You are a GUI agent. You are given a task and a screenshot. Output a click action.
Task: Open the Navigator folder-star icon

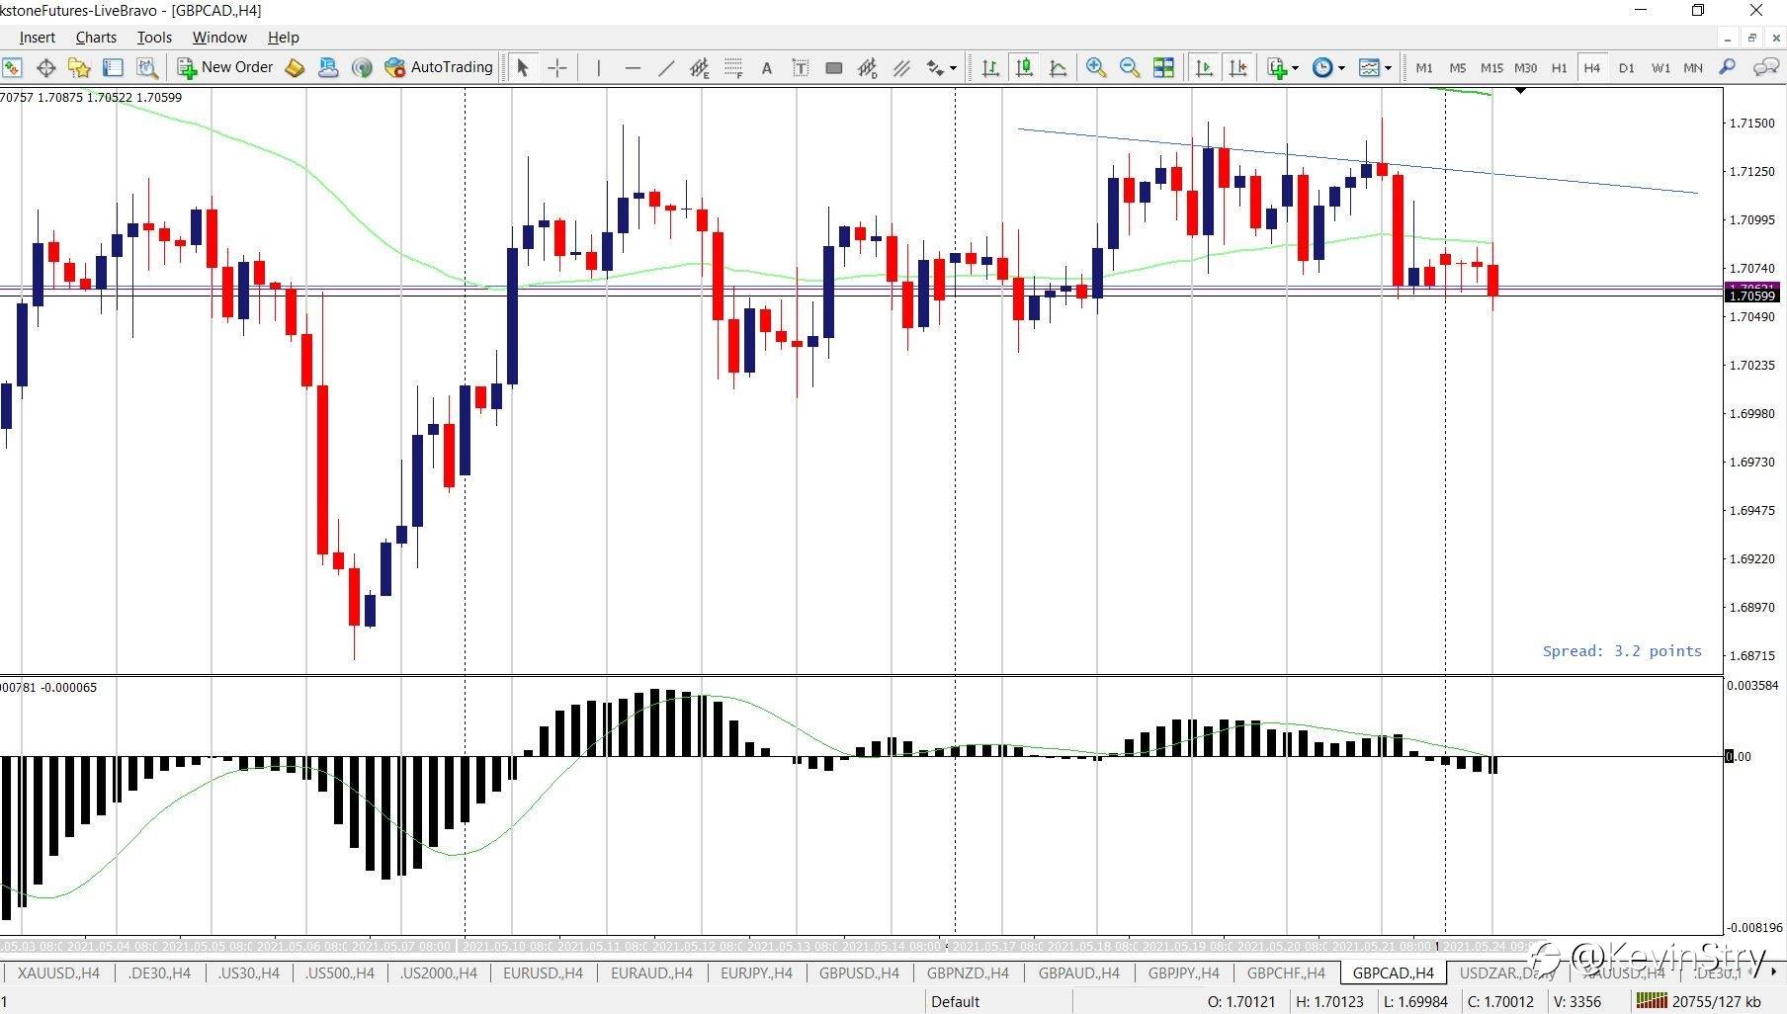pos(79,67)
